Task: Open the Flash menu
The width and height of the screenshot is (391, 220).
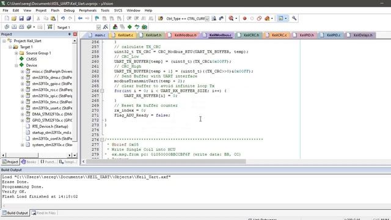Action: click(x=55, y=10)
